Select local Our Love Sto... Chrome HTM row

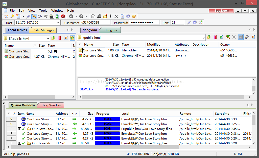tap(39, 56)
